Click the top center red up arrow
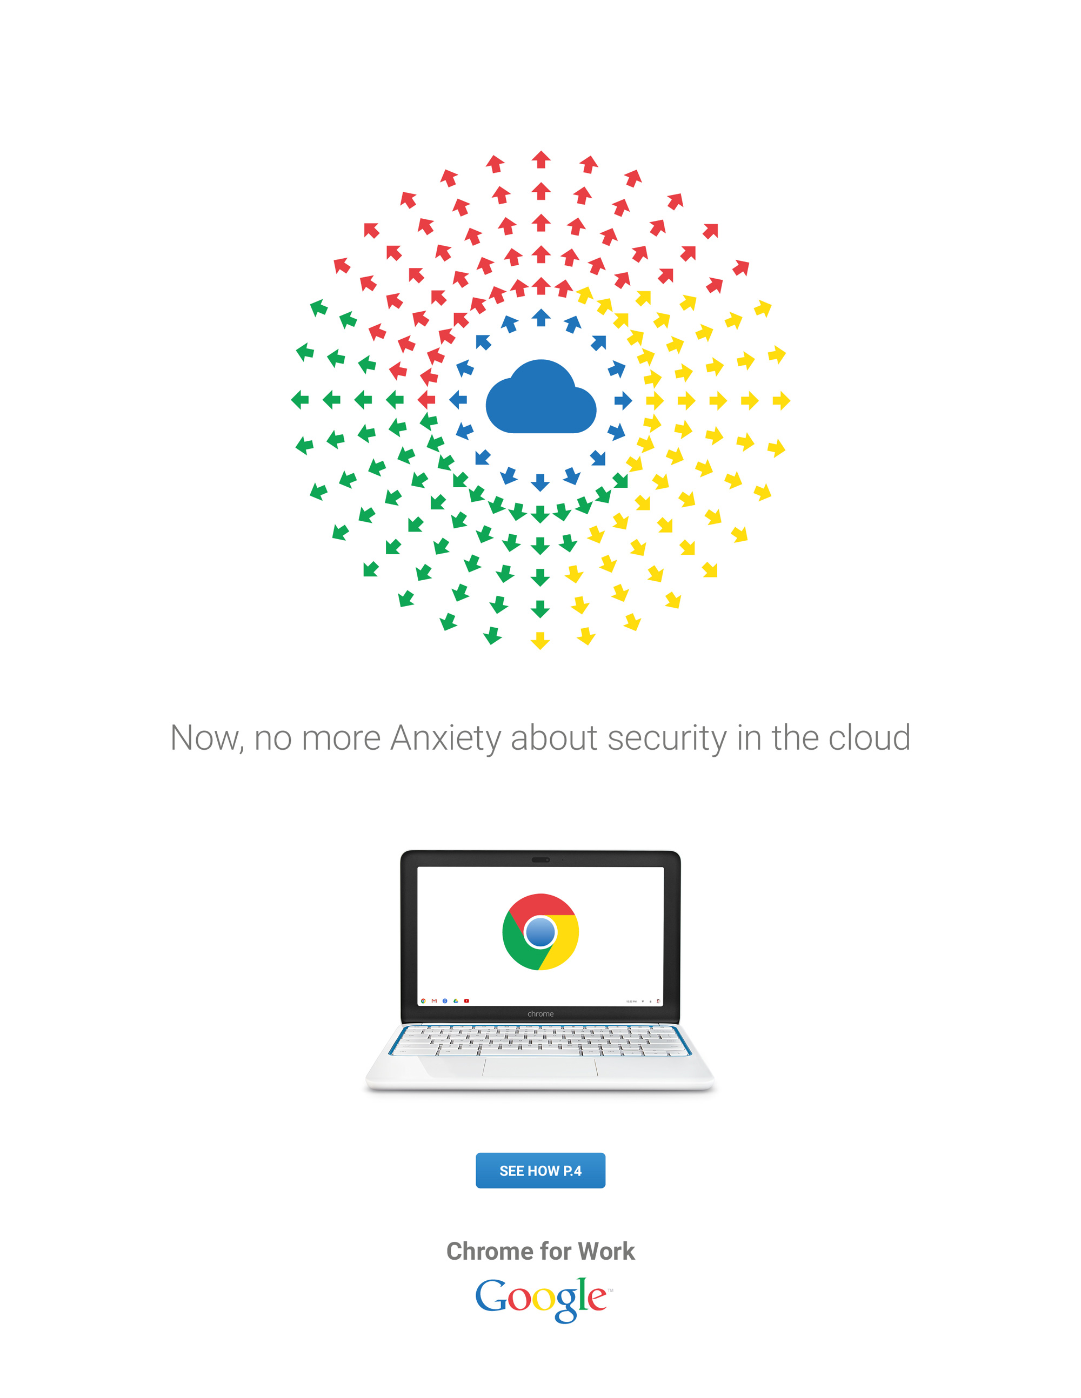Image resolution: width=1081 pixels, height=1398 pixels. tap(541, 159)
